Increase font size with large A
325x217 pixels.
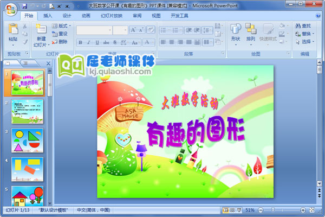coord(133,30)
